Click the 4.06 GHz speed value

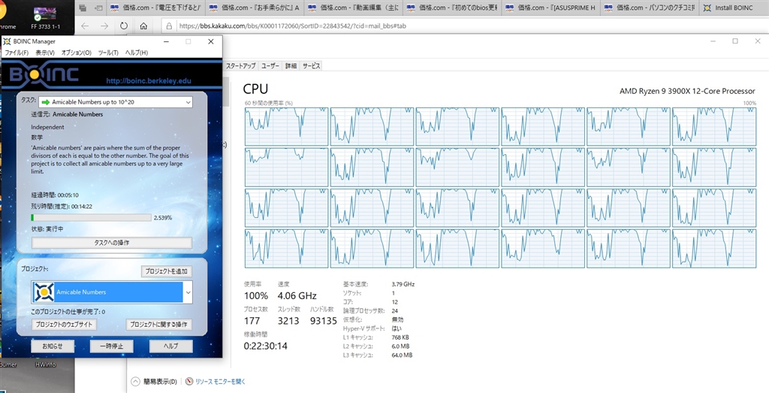297,296
